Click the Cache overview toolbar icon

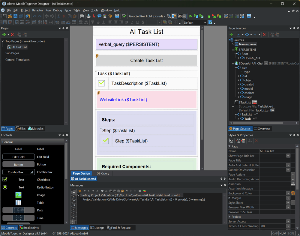coord(117,16)
